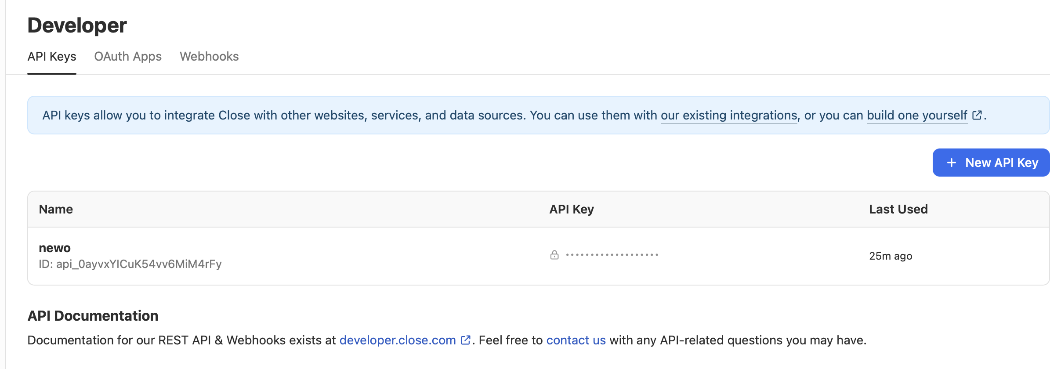This screenshot has width=1050, height=369.
Task: Click the New API Key button
Action: coord(991,163)
